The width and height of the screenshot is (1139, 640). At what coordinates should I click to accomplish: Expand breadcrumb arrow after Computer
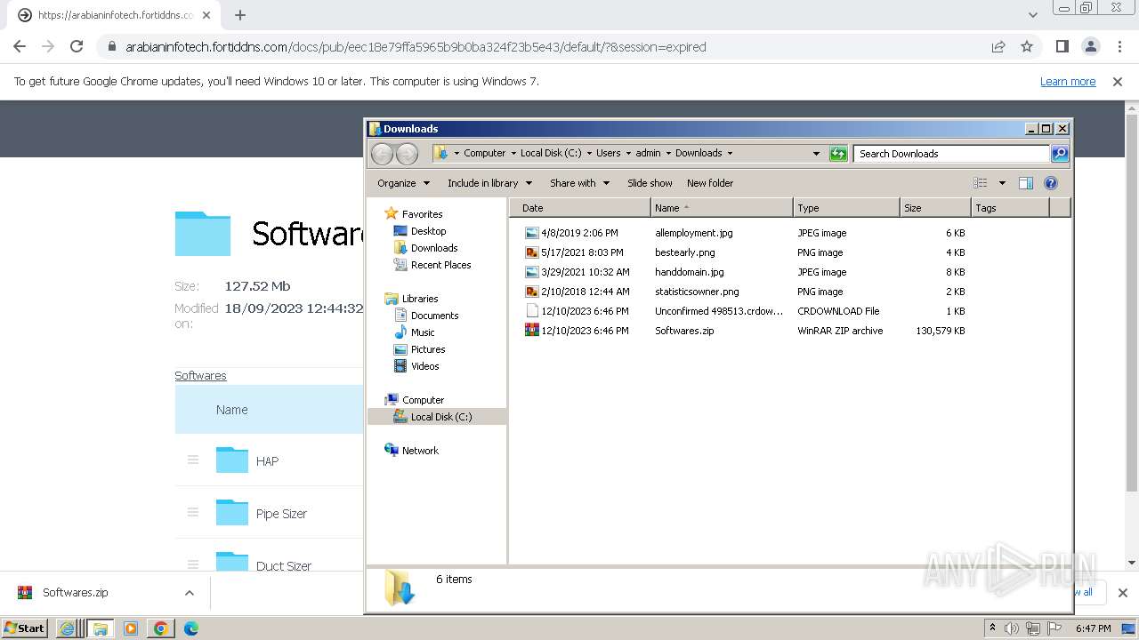tap(513, 154)
